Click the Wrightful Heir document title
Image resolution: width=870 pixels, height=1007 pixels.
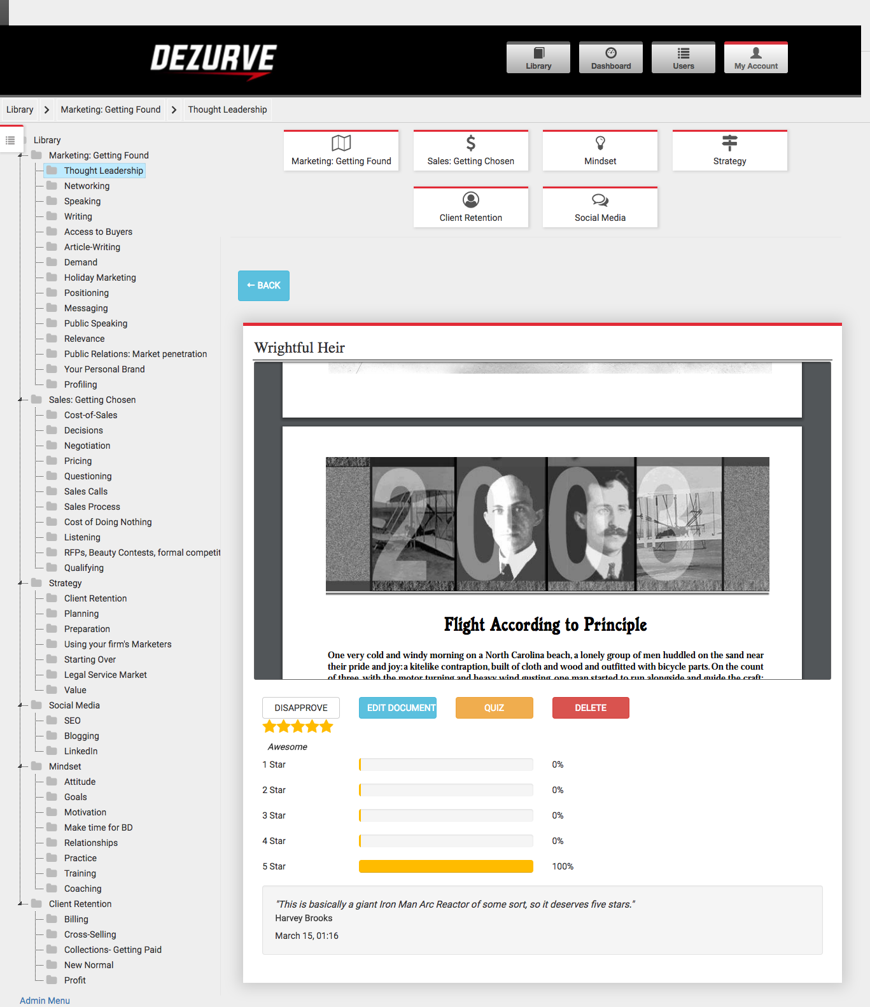click(300, 348)
